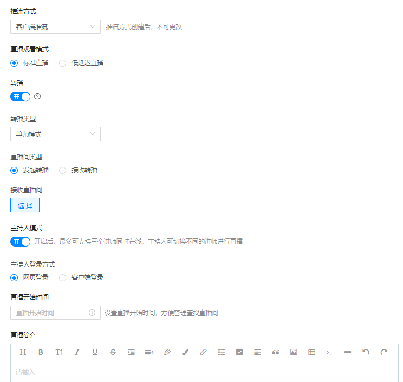Click the undo arrow icon
This screenshot has height=382, width=403.
click(366, 352)
